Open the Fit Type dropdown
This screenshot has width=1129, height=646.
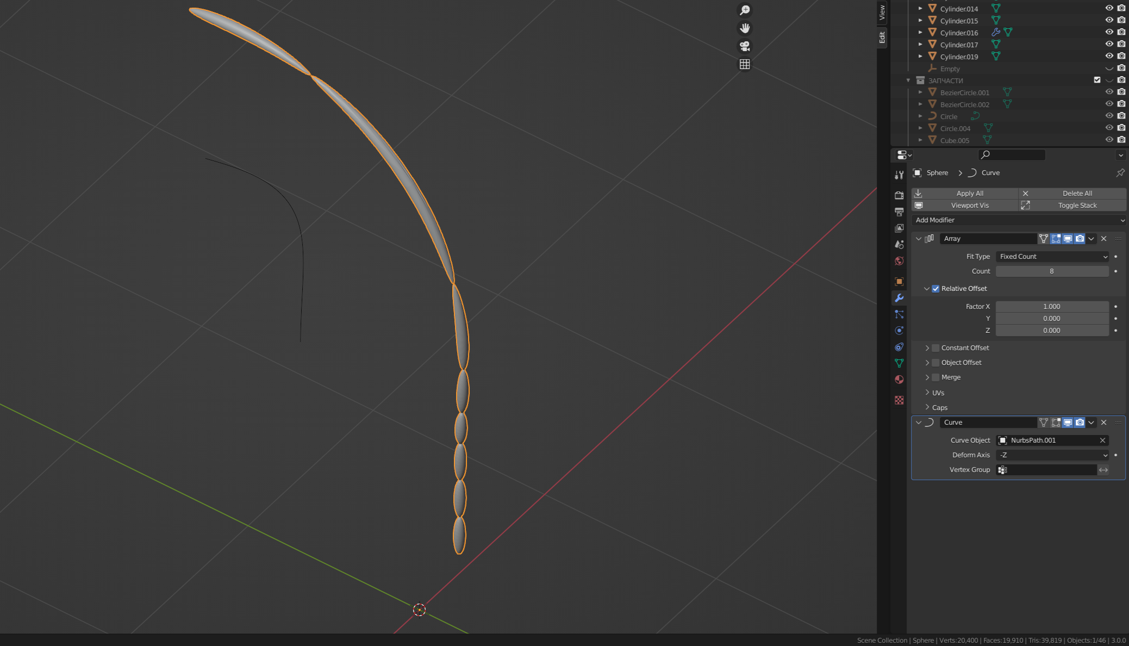coord(1052,257)
